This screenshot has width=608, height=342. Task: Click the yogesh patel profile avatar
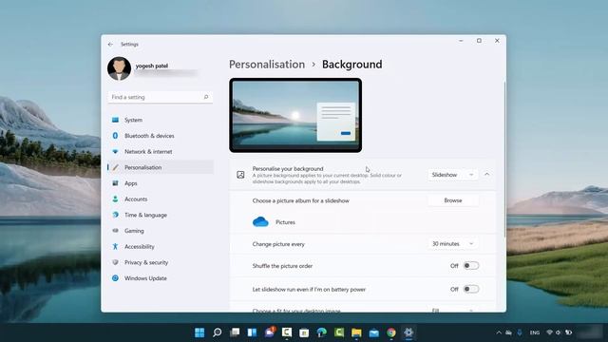119,68
